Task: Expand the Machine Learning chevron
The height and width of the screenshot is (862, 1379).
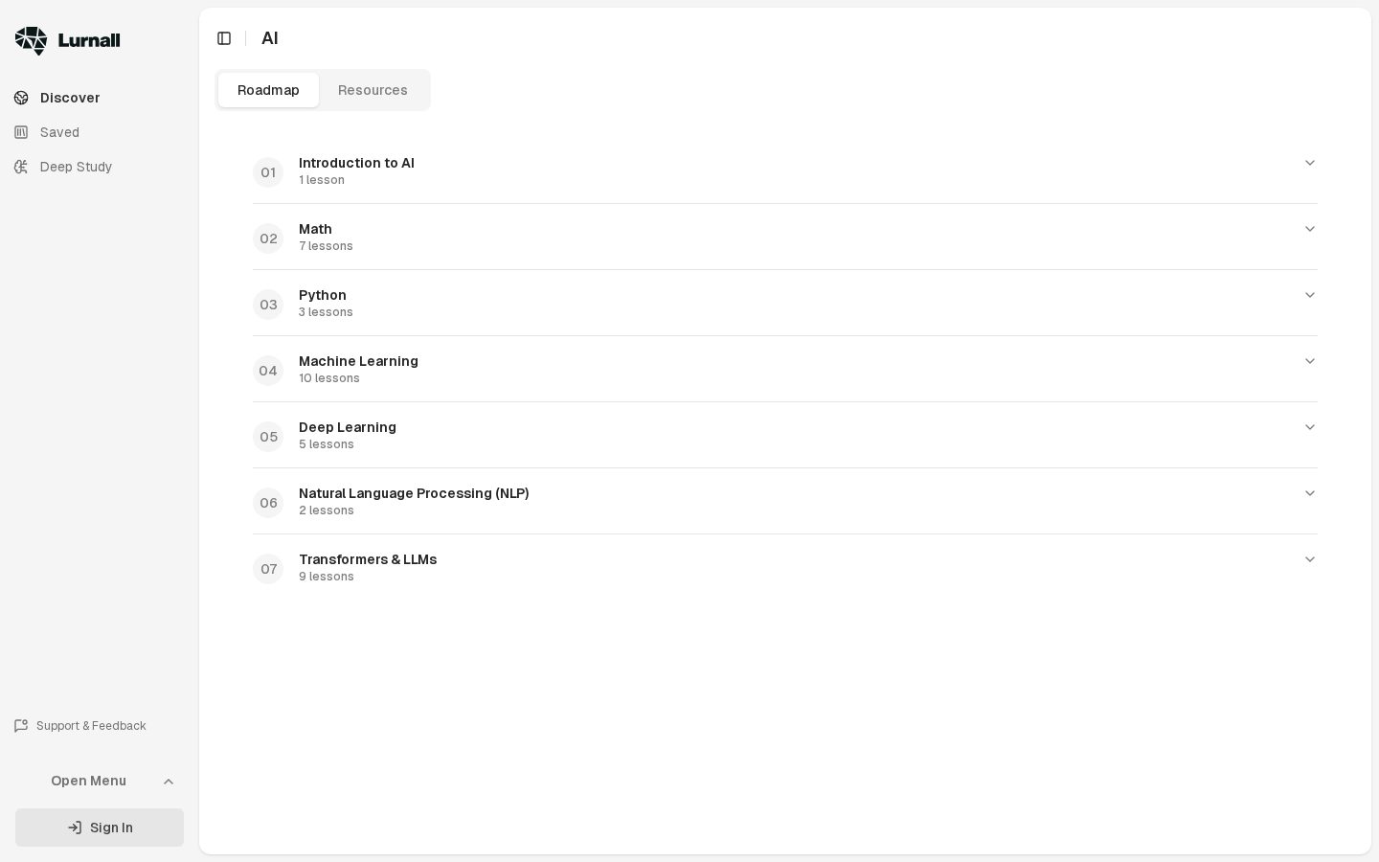Action: 1310,361
